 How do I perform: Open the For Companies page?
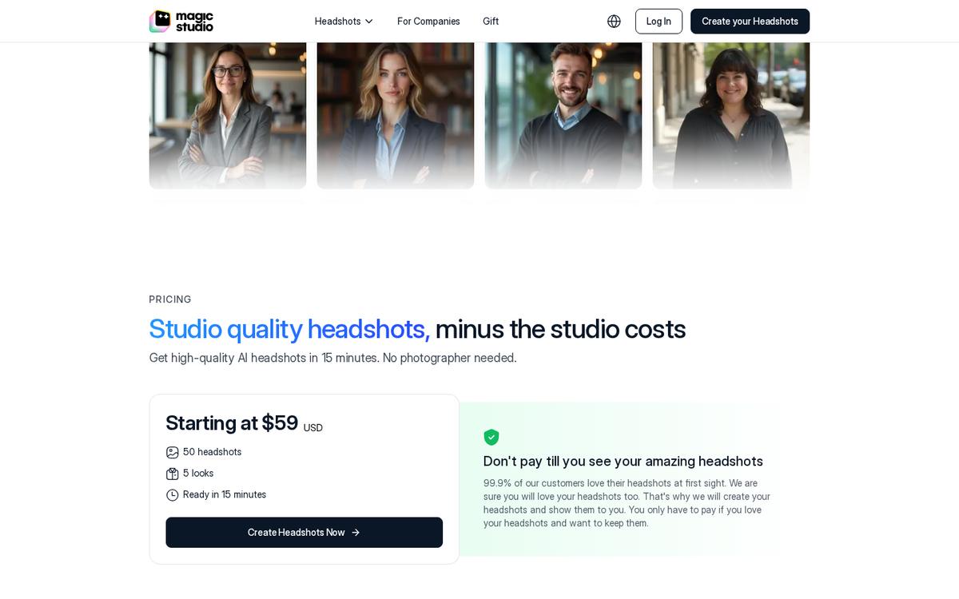pyautogui.click(x=428, y=22)
